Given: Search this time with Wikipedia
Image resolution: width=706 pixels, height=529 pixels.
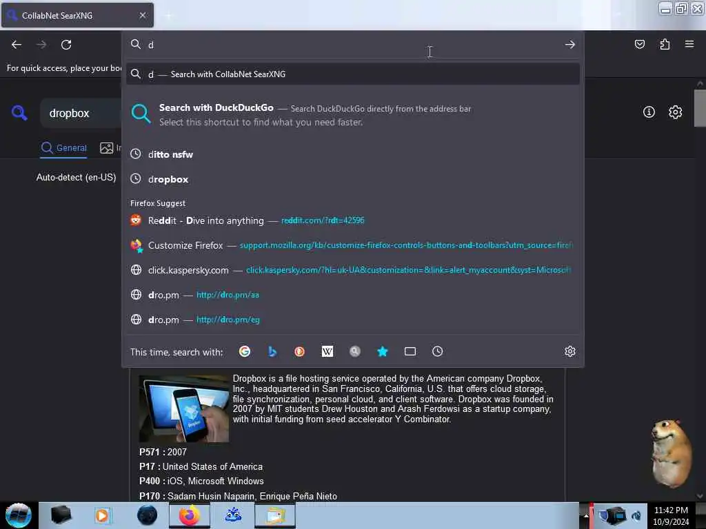Looking at the screenshot, I should (327, 351).
